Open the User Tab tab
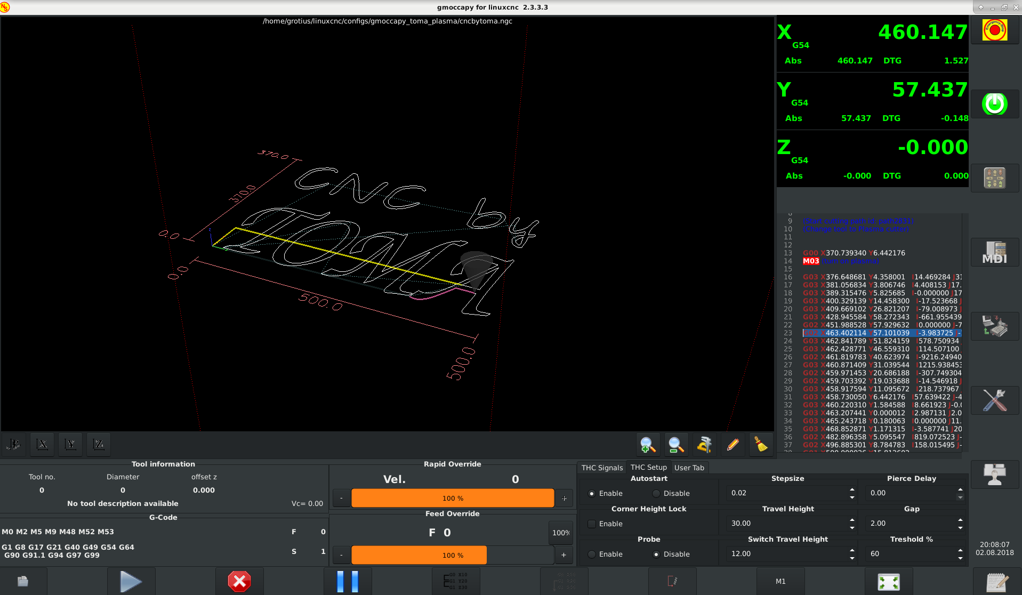1022x595 pixels. [x=689, y=468]
